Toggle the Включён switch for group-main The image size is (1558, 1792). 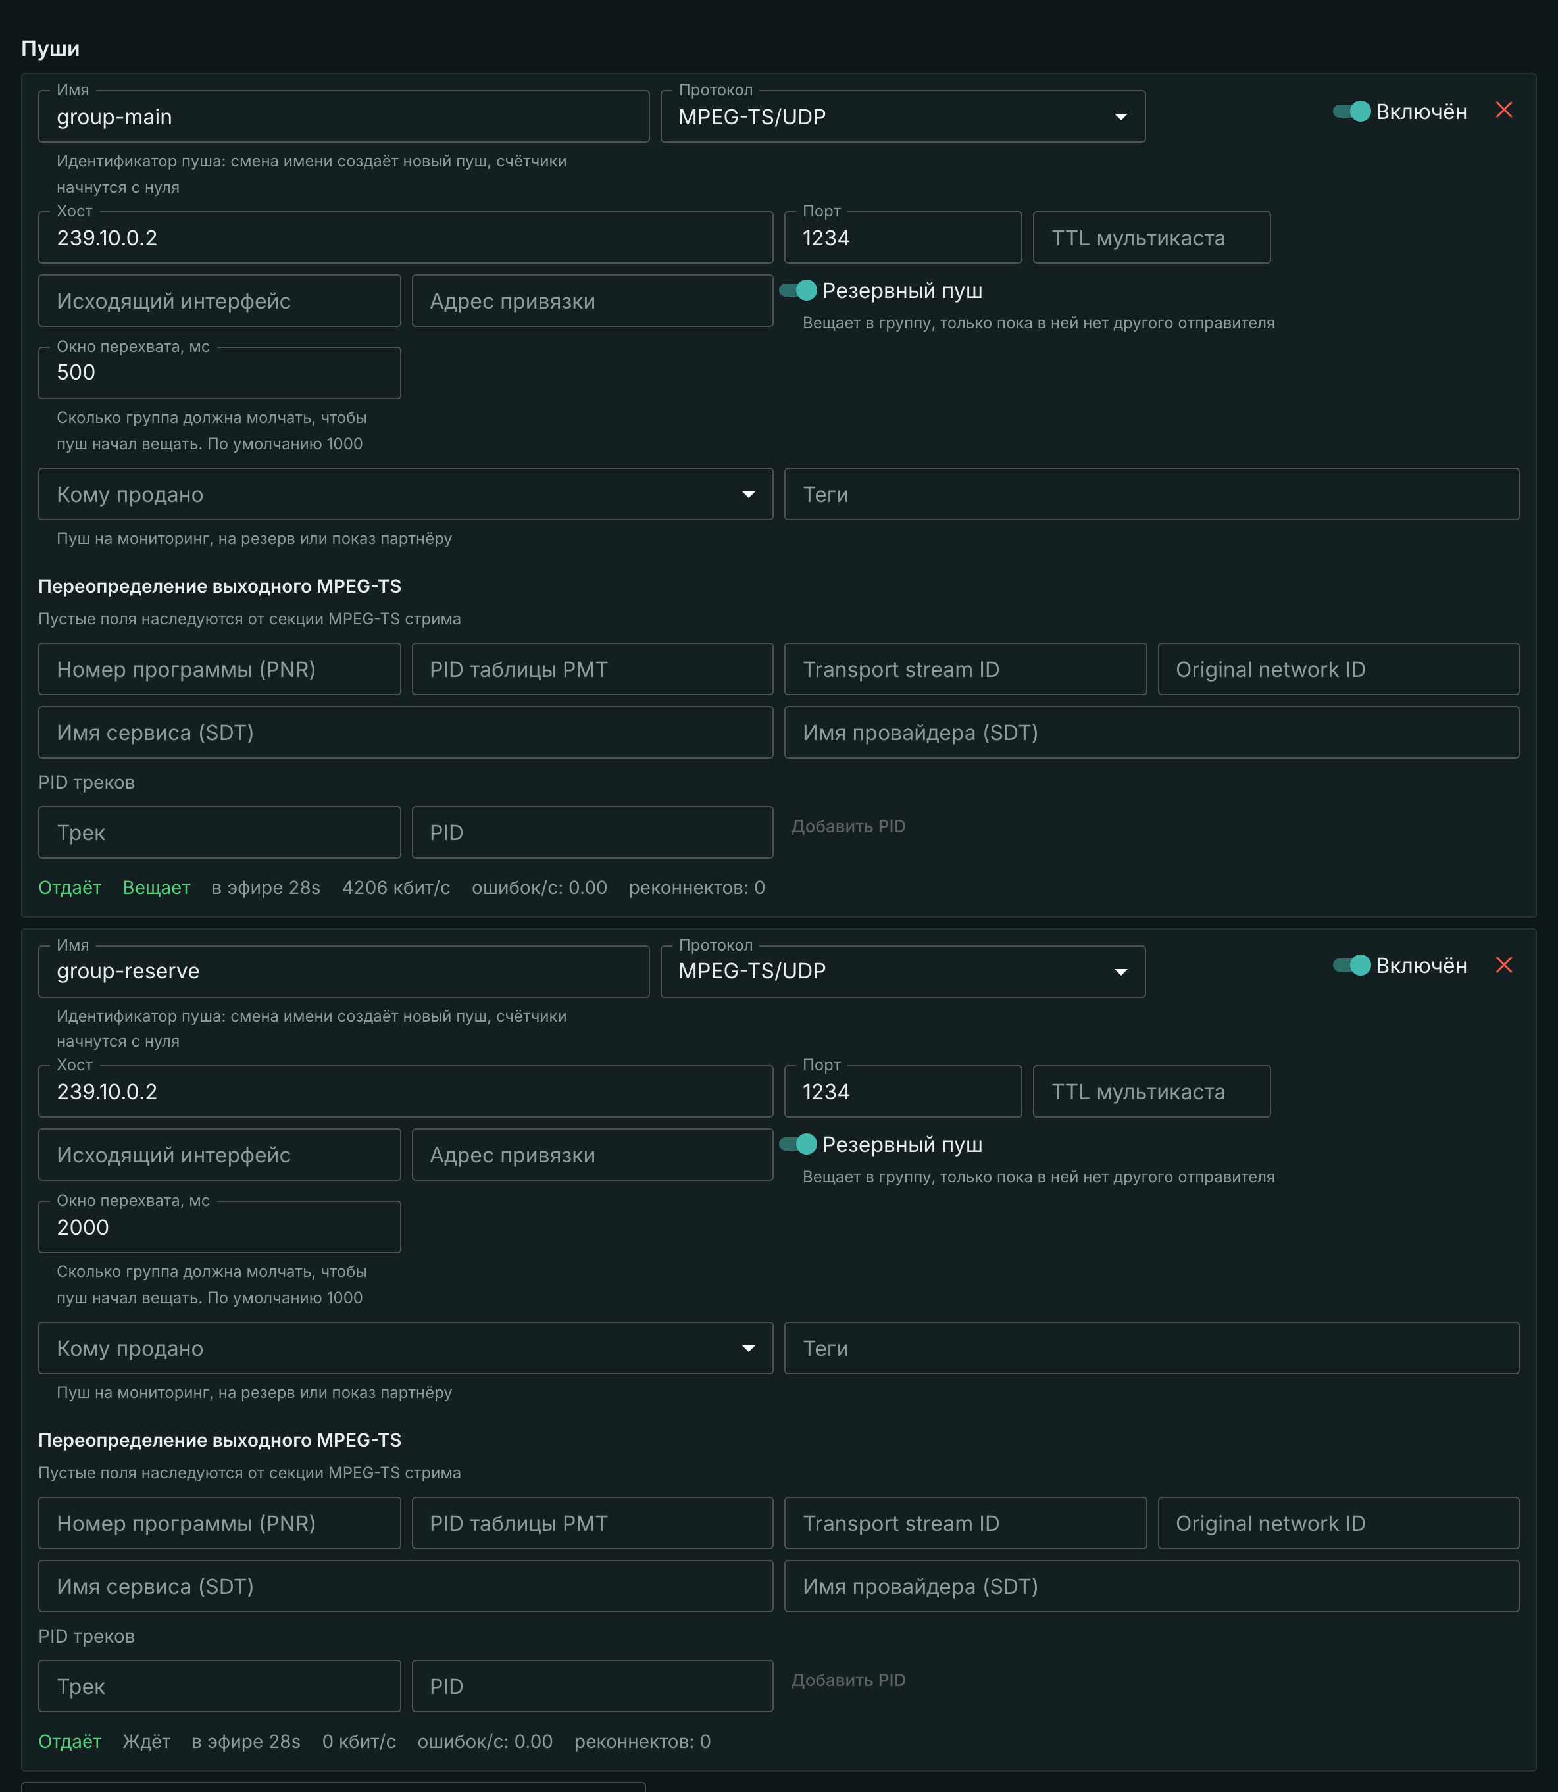(1352, 111)
